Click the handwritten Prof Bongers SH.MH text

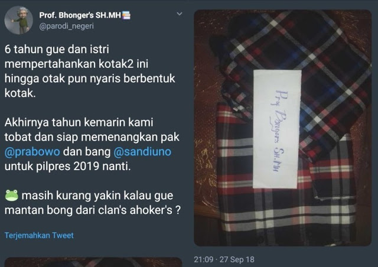(279, 131)
